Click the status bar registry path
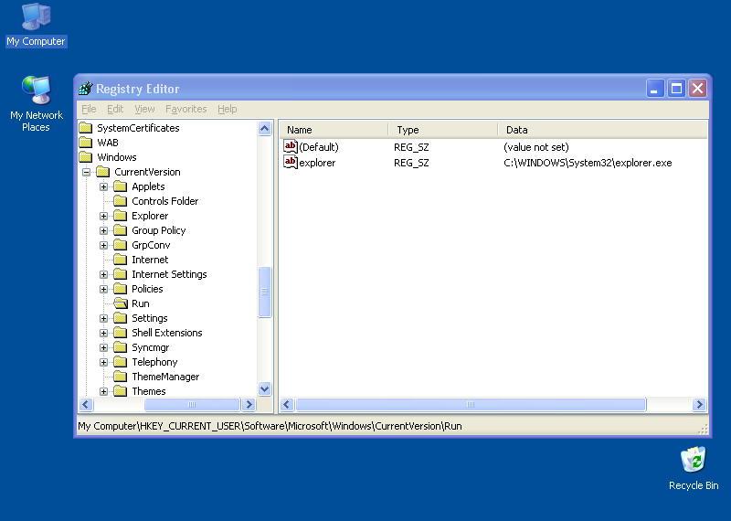Viewport: 731px width, 521px height. (x=270, y=426)
